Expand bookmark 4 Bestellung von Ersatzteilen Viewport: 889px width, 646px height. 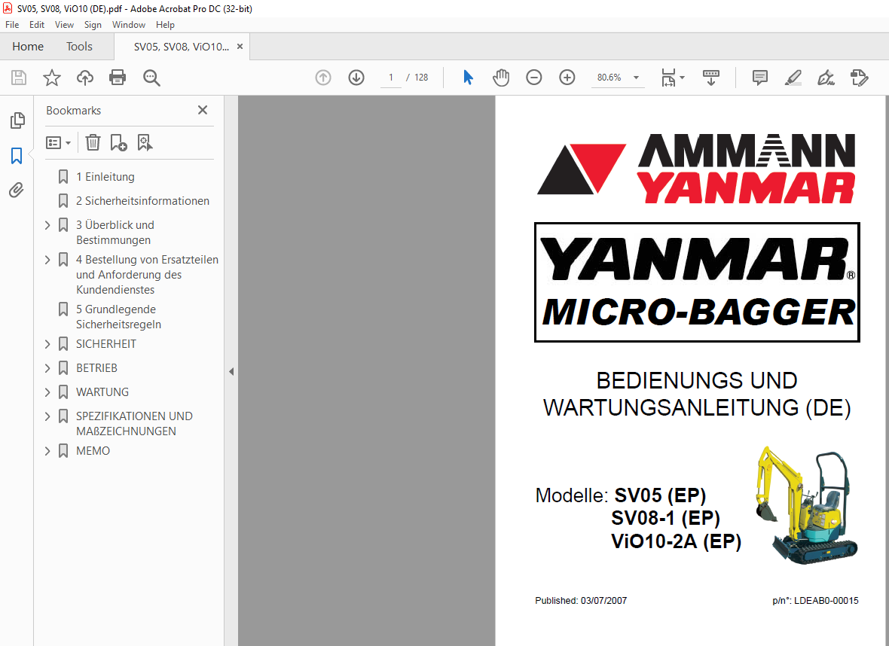coord(47,260)
